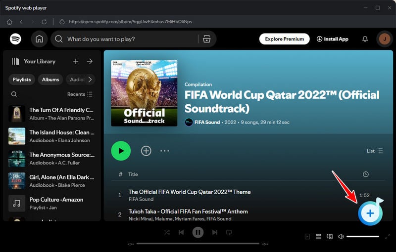Select the Playlists filter chip

[x=22, y=80]
